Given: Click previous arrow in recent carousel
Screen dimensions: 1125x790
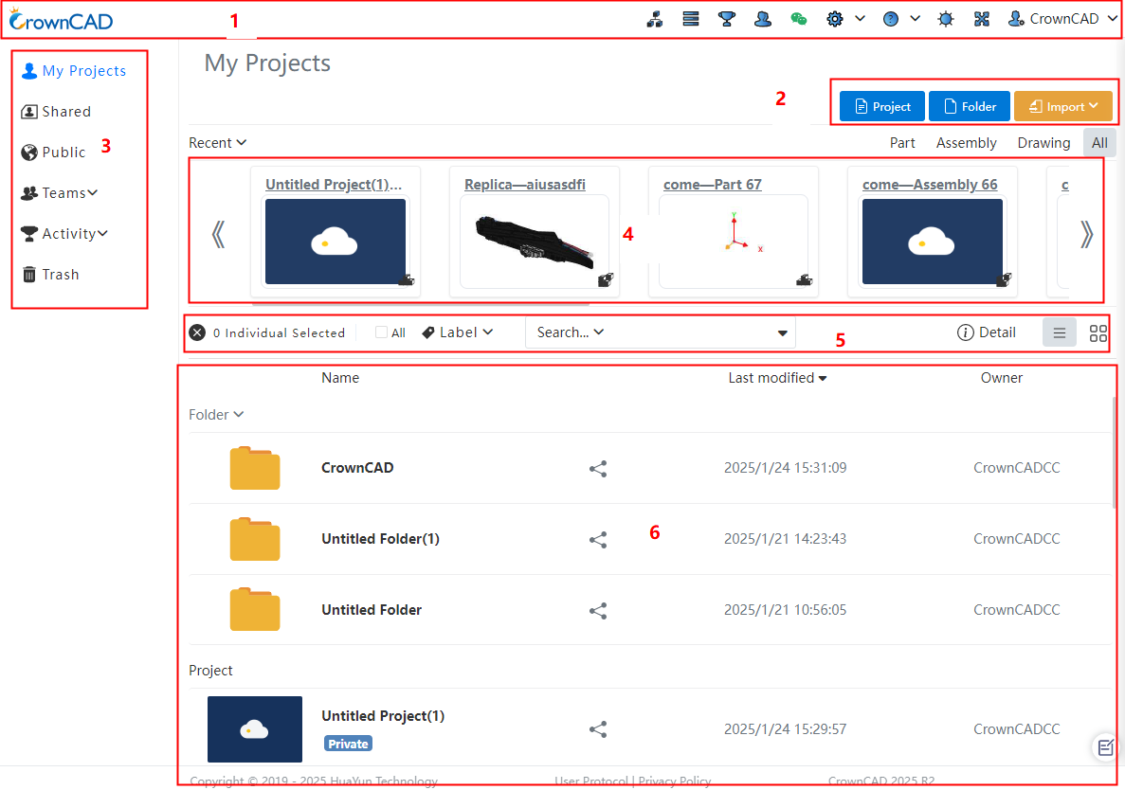Looking at the screenshot, I should pos(219,234).
